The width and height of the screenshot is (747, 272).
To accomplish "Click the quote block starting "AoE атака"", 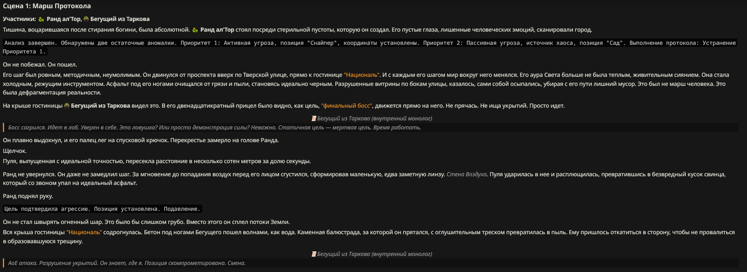I will coord(371,263).
